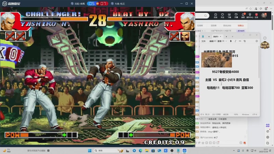Screen dimensions: 274x154
Task: Close the current notepad tab
Action: (x=221, y=37)
